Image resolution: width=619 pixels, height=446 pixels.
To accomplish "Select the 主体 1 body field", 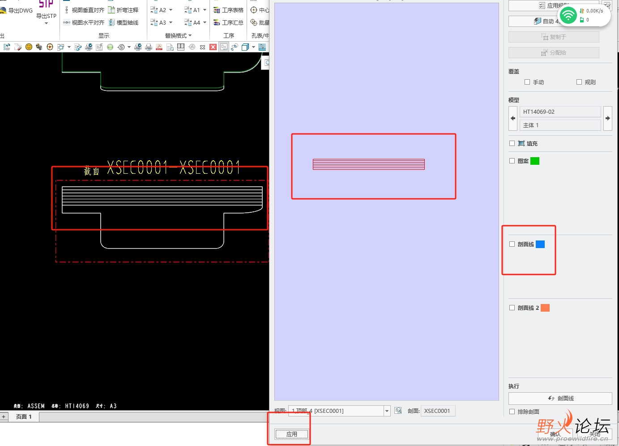I will click(x=560, y=125).
